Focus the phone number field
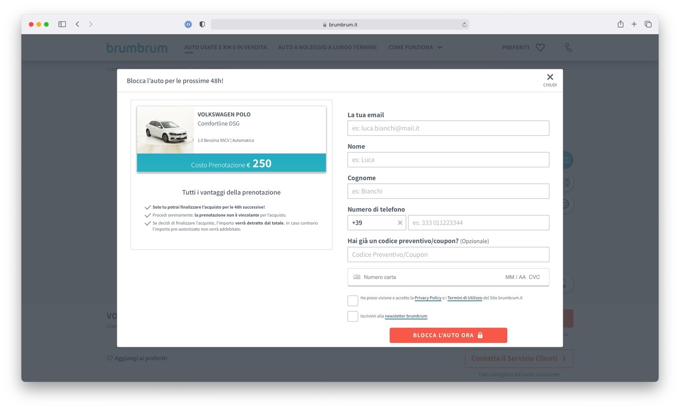This screenshot has height=410, width=680. pyautogui.click(x=479, y=223)
